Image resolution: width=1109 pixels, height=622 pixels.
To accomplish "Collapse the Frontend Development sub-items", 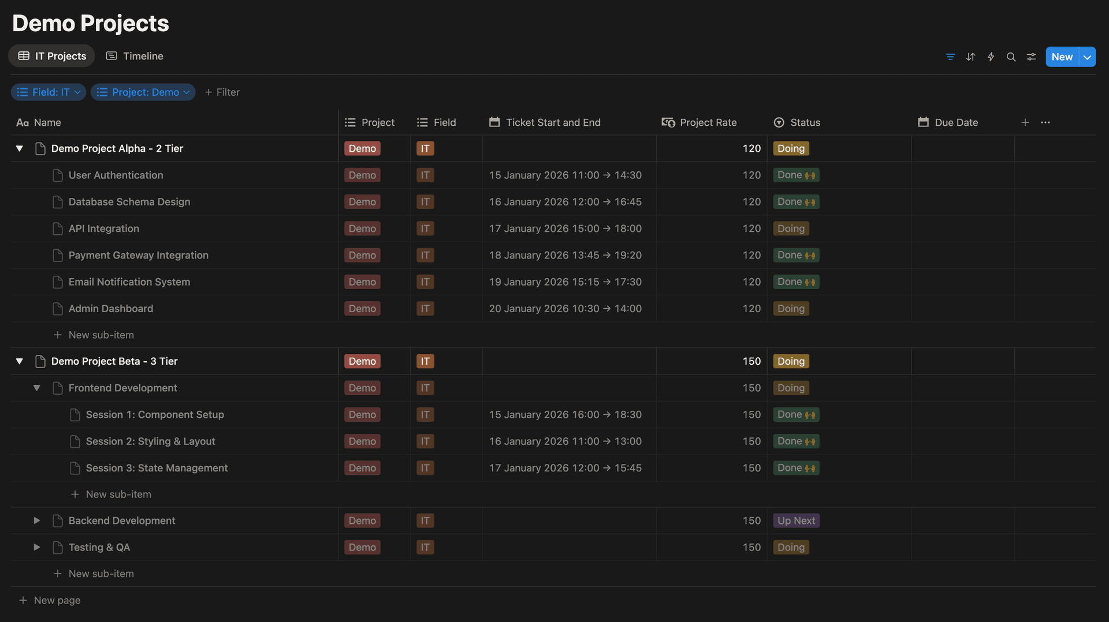I will [x=37, y=388].
